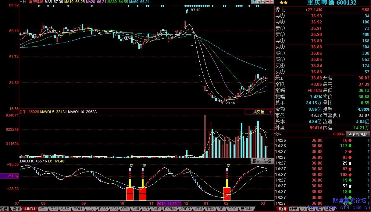Expand the small dropdown arrow beside 信息
The image size is (371, 212).
[272, 2]
